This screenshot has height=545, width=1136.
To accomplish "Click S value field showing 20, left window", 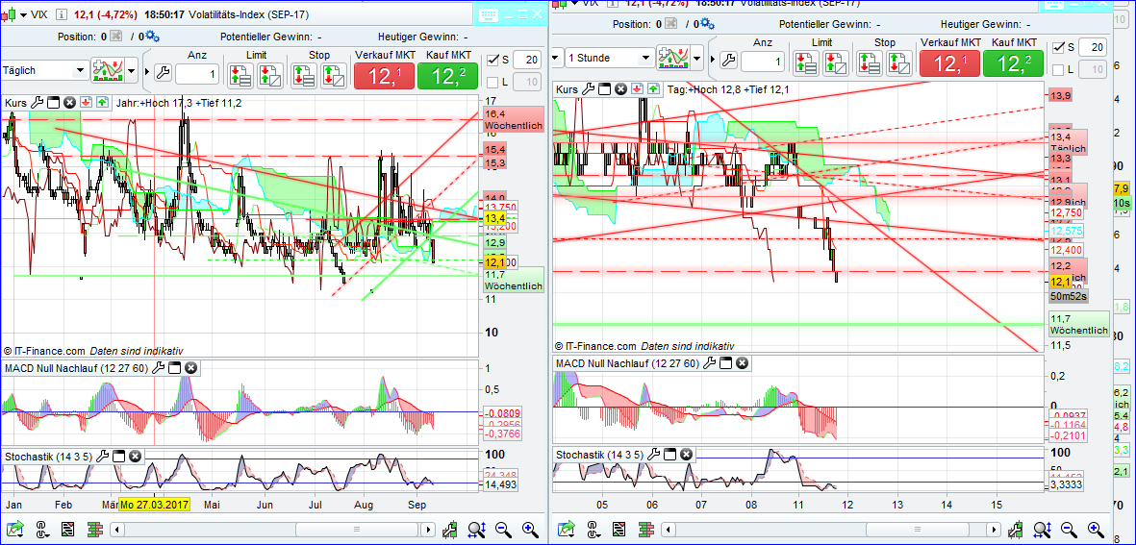I will 527,60.
